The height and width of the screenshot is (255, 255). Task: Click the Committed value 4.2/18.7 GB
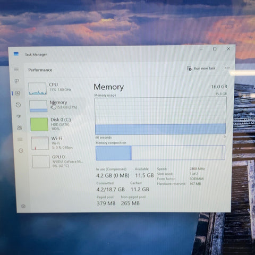[x=110, y=190]
